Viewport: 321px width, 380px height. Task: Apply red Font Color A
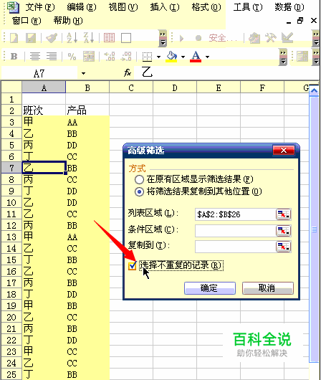pos(196,57)
